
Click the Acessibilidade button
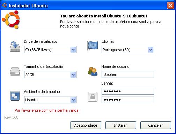pos(86,125)
